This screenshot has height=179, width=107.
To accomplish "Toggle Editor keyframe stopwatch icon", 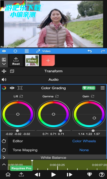I will point(4,141).
